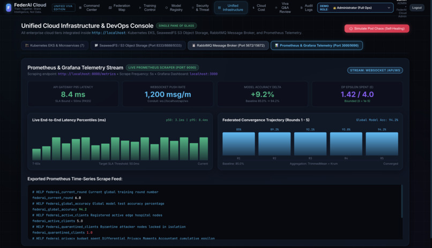
Task: Click Simulate Pod Chaos (Self-Healing) button
Action: (x=377, y=28)
